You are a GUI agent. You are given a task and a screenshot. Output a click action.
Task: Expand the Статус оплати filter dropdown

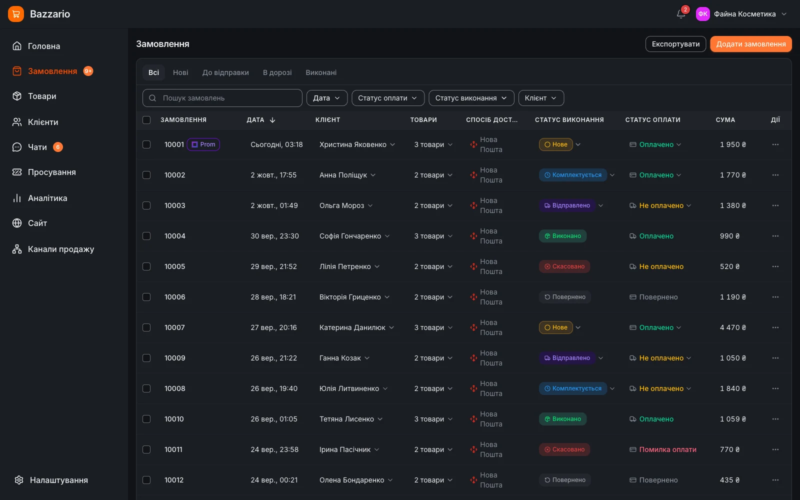click(x=388, y=98)
